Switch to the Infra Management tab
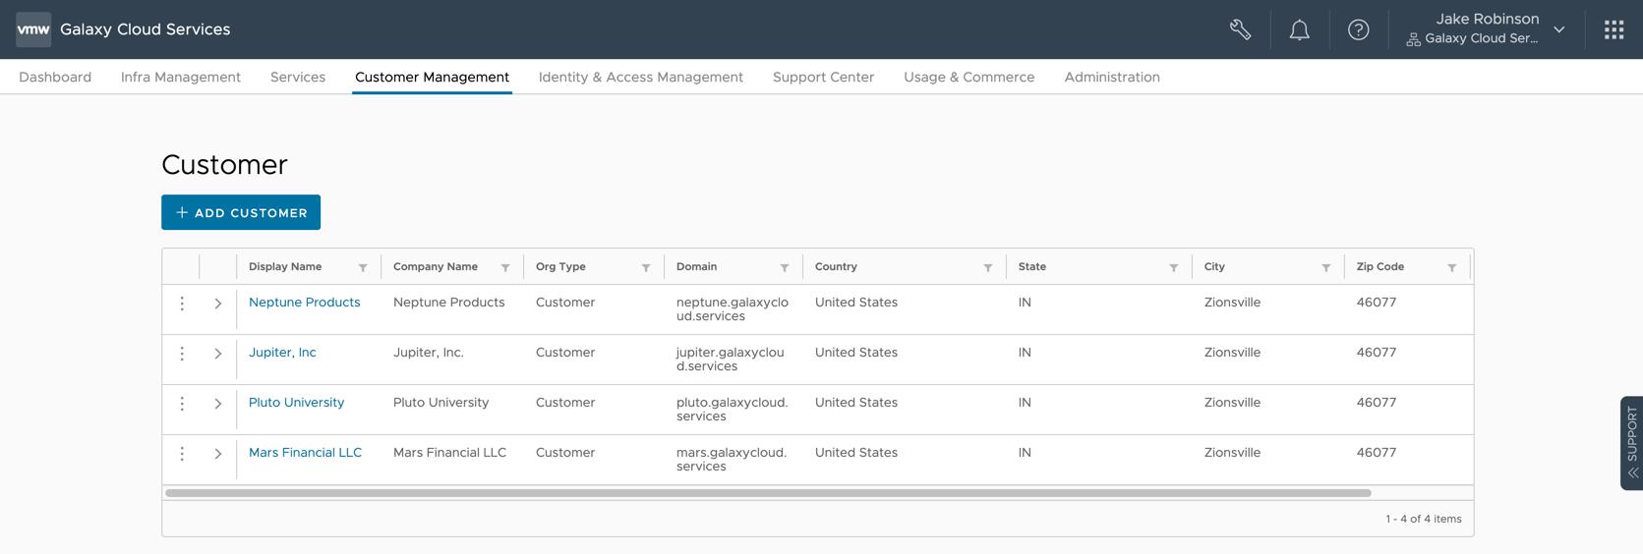1643x554 pixels. (181, 77)
